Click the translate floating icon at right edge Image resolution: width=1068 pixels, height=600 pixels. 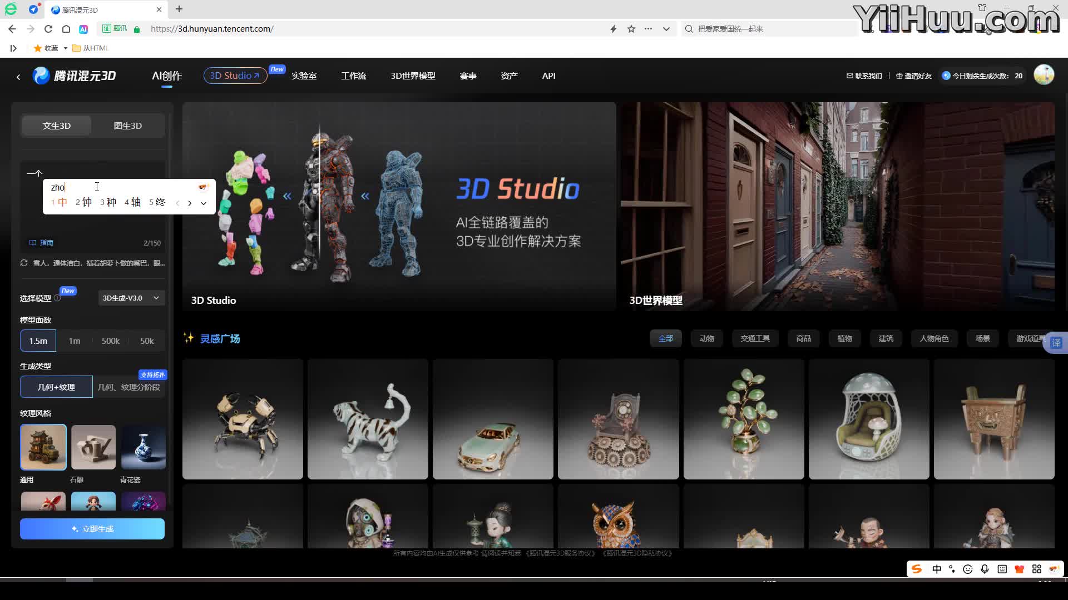1056,342
